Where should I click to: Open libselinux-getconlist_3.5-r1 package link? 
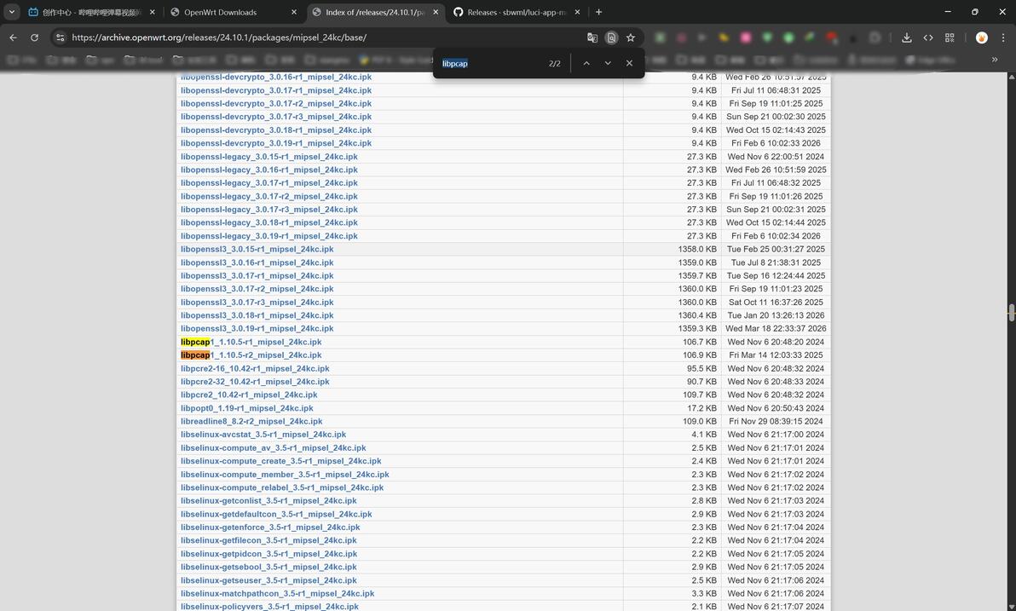[x=268, y=501]
